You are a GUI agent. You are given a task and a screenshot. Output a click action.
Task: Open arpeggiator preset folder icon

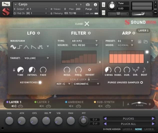pyautogui.click(x=145, y=41)
